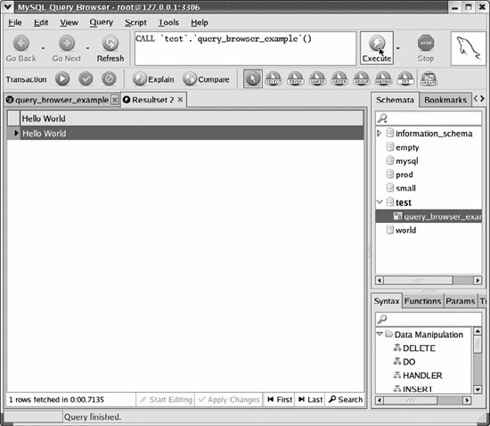Collapse the test schema node
Screen dimensions: 490x426
tap(380, 202)
